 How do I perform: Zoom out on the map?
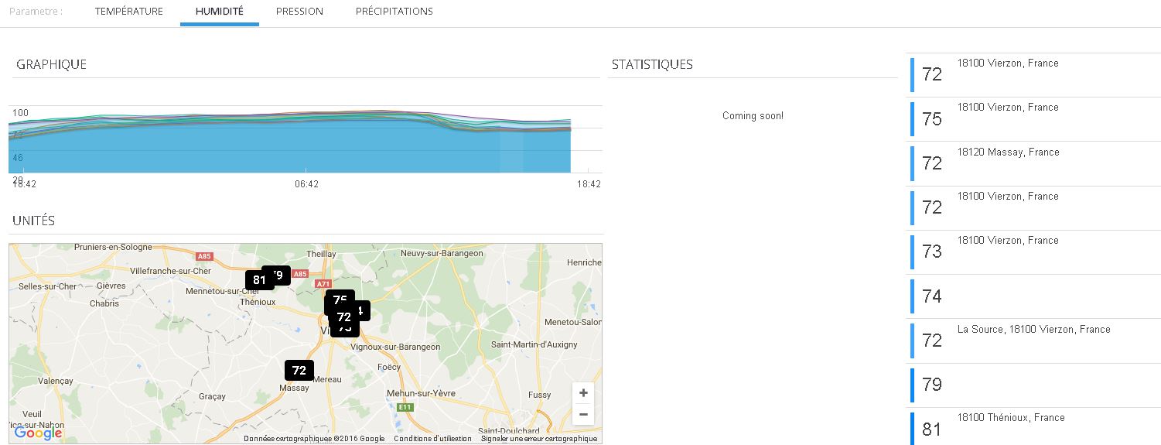(583, 415)
